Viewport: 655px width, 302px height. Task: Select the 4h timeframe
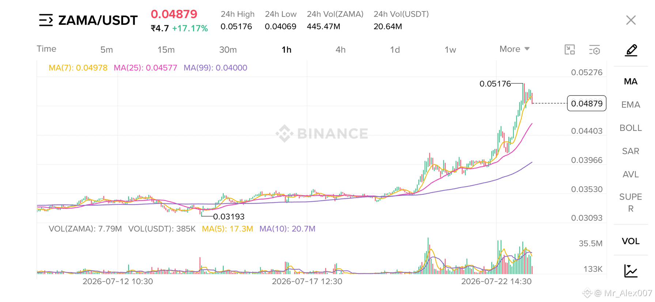[x=341, y=50]
